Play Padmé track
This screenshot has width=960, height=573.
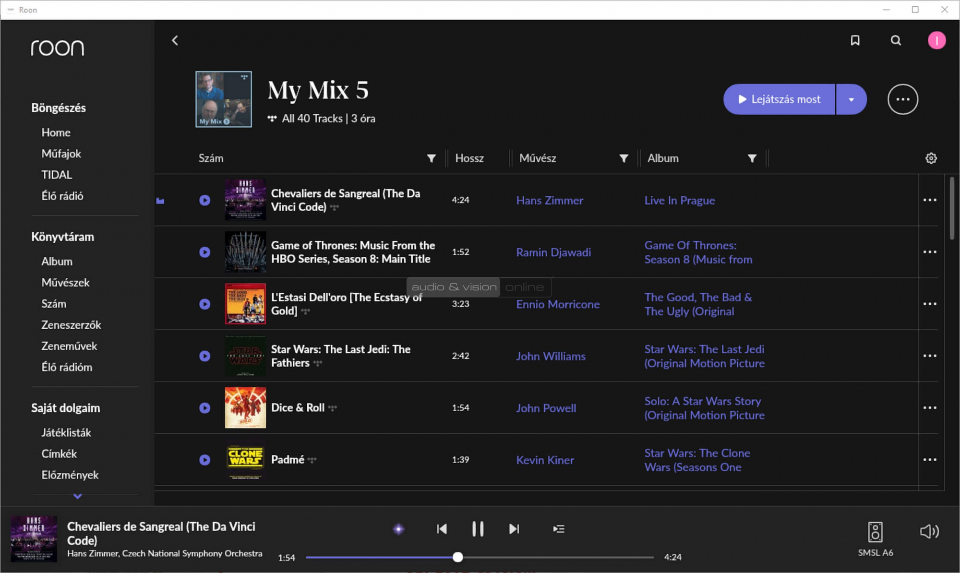204,460
